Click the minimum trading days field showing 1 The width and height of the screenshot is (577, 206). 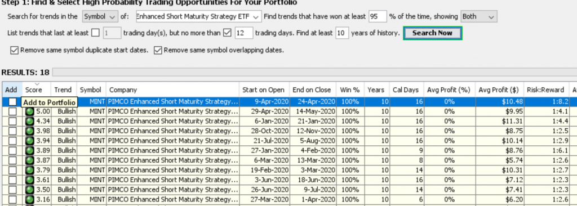(x=112, y=33)
